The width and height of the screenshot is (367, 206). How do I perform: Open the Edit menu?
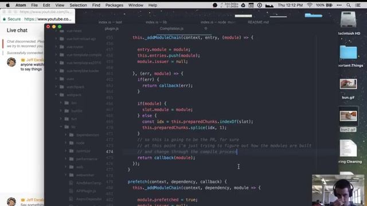[x=46, y=5]
